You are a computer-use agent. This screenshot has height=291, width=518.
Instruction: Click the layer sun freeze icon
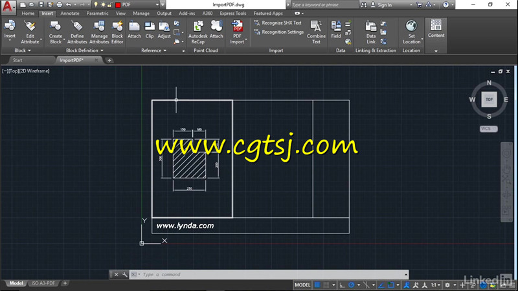(x=103, y=5)
